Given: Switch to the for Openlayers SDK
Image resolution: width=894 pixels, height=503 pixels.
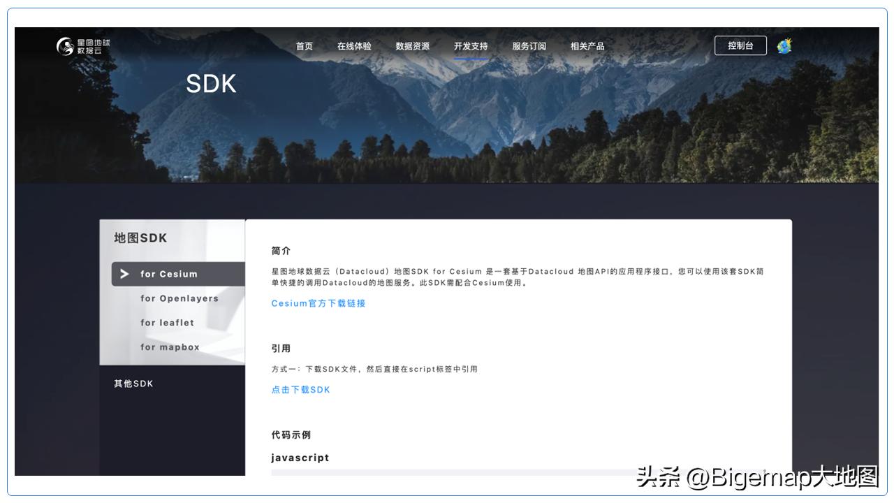Looking at the screenshot, I should pos(178,298).
